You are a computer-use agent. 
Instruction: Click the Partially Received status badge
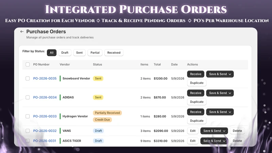coord(107,113)
